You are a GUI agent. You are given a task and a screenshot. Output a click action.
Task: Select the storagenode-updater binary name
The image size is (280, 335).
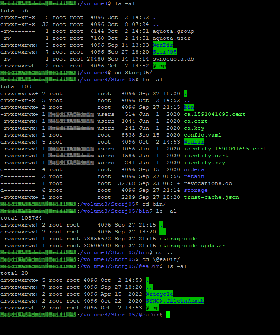(192, 246)
